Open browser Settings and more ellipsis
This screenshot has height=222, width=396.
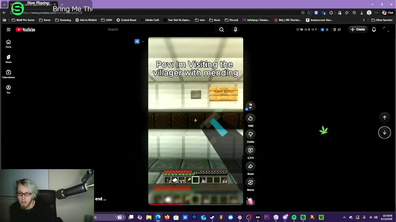(377, 13)
